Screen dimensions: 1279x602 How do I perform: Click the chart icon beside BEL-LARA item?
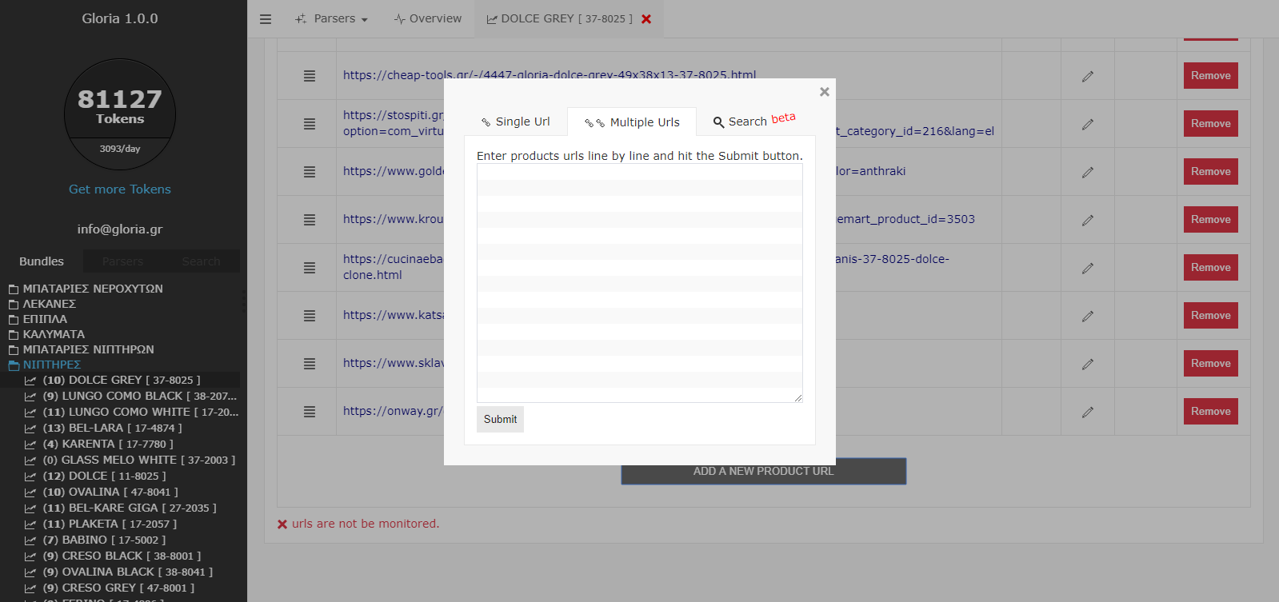pos(30,429)
